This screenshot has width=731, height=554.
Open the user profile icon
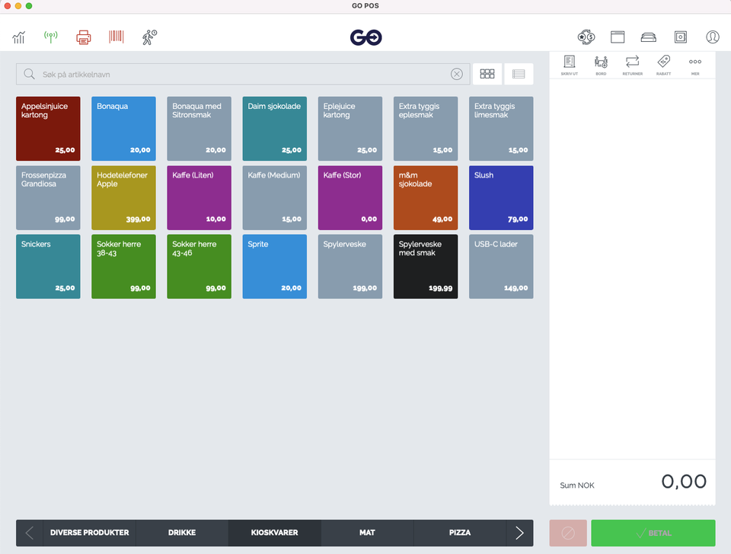tap(713, 37)
